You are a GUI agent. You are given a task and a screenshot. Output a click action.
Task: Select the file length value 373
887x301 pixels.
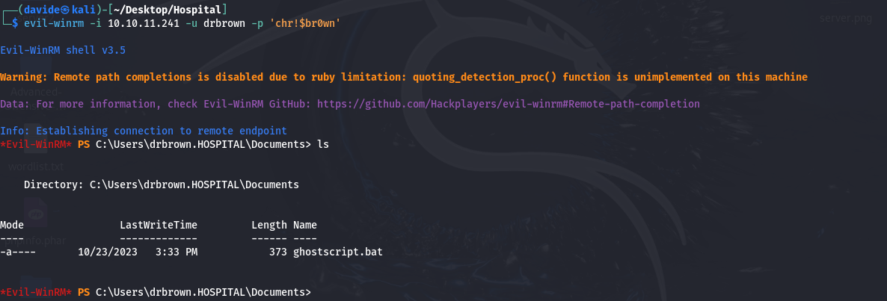278,252
